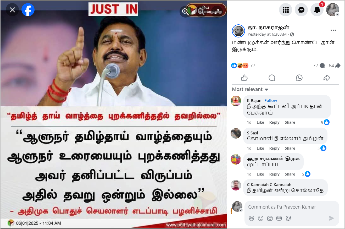Click the share arrow action icon

coord(327,78)
